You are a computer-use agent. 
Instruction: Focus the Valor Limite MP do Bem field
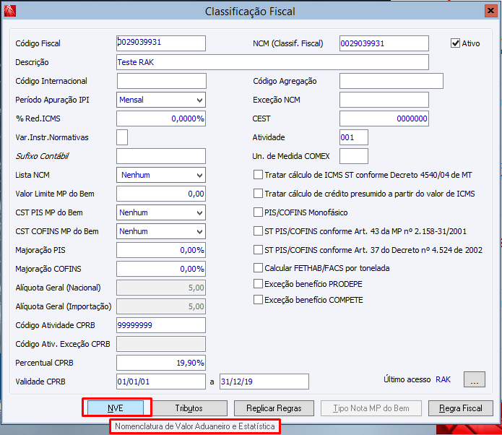point(161,194)
